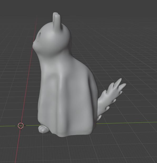Click the cat's nose tip

(x=33, y=43)
